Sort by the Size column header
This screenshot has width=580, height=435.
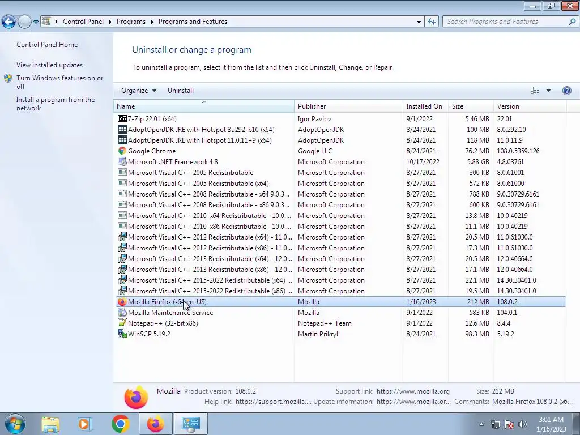471,106
